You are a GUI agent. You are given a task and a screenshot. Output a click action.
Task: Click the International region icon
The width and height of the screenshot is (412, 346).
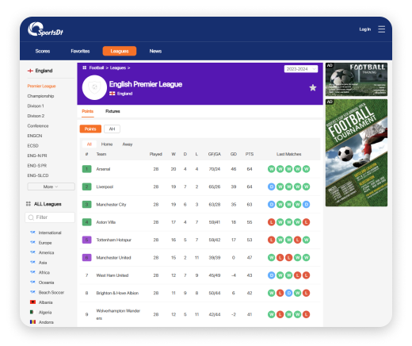(32, 233)
